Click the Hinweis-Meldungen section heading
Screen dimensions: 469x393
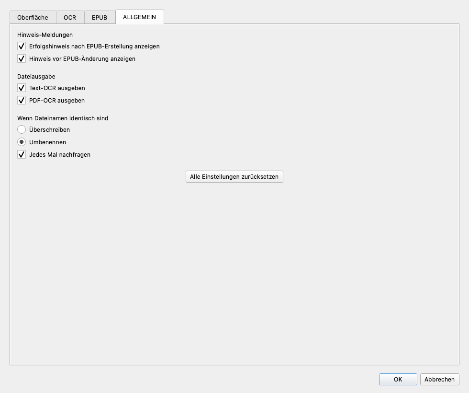pos(45,35)
